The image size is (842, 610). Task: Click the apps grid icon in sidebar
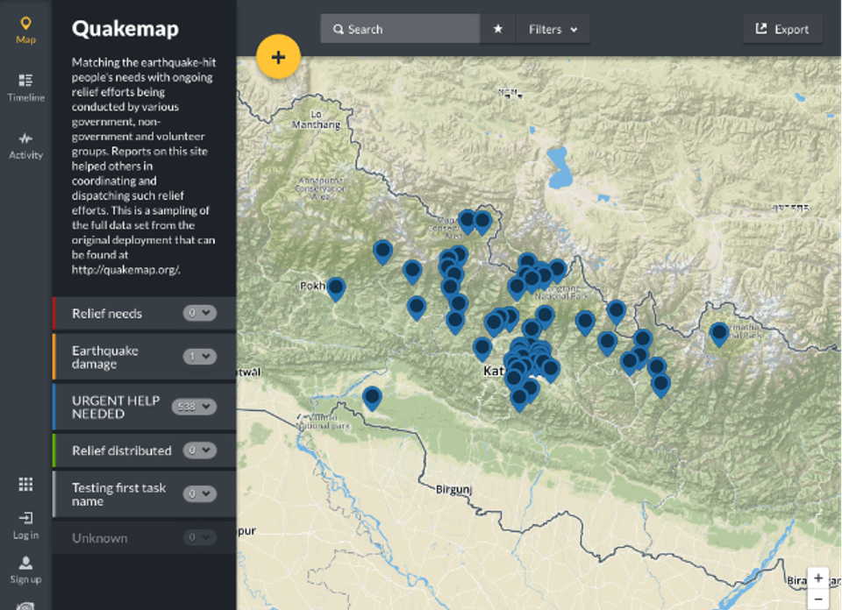point(25,483)
